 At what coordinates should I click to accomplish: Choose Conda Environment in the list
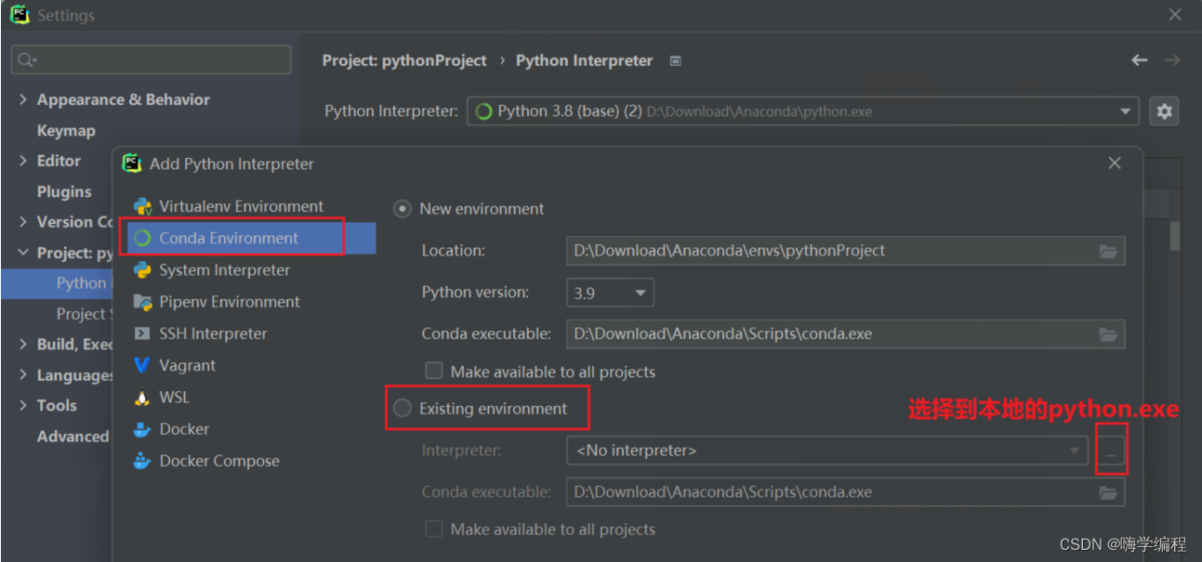pos(229,239)
